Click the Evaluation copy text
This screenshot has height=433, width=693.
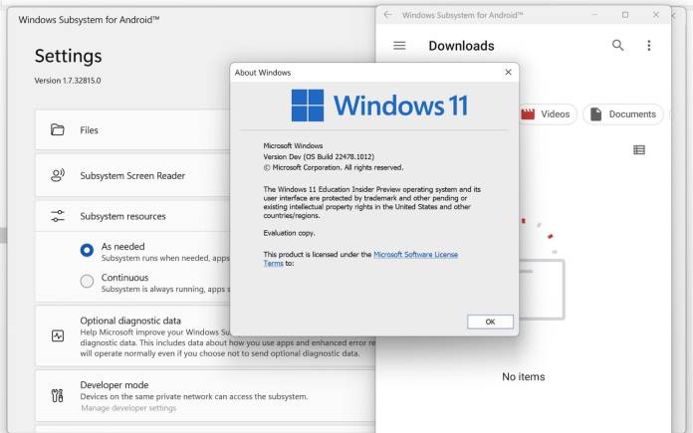(289, 233)
